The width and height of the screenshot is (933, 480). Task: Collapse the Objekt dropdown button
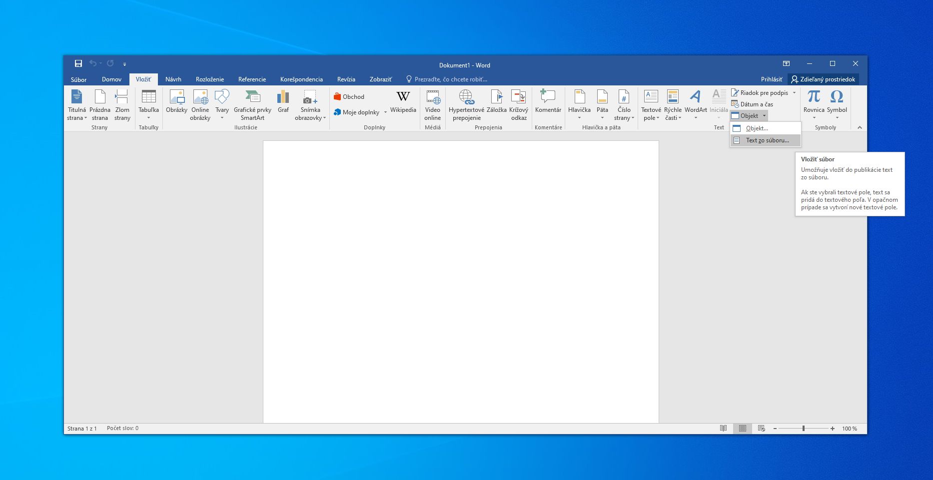(x=749, y=115)
